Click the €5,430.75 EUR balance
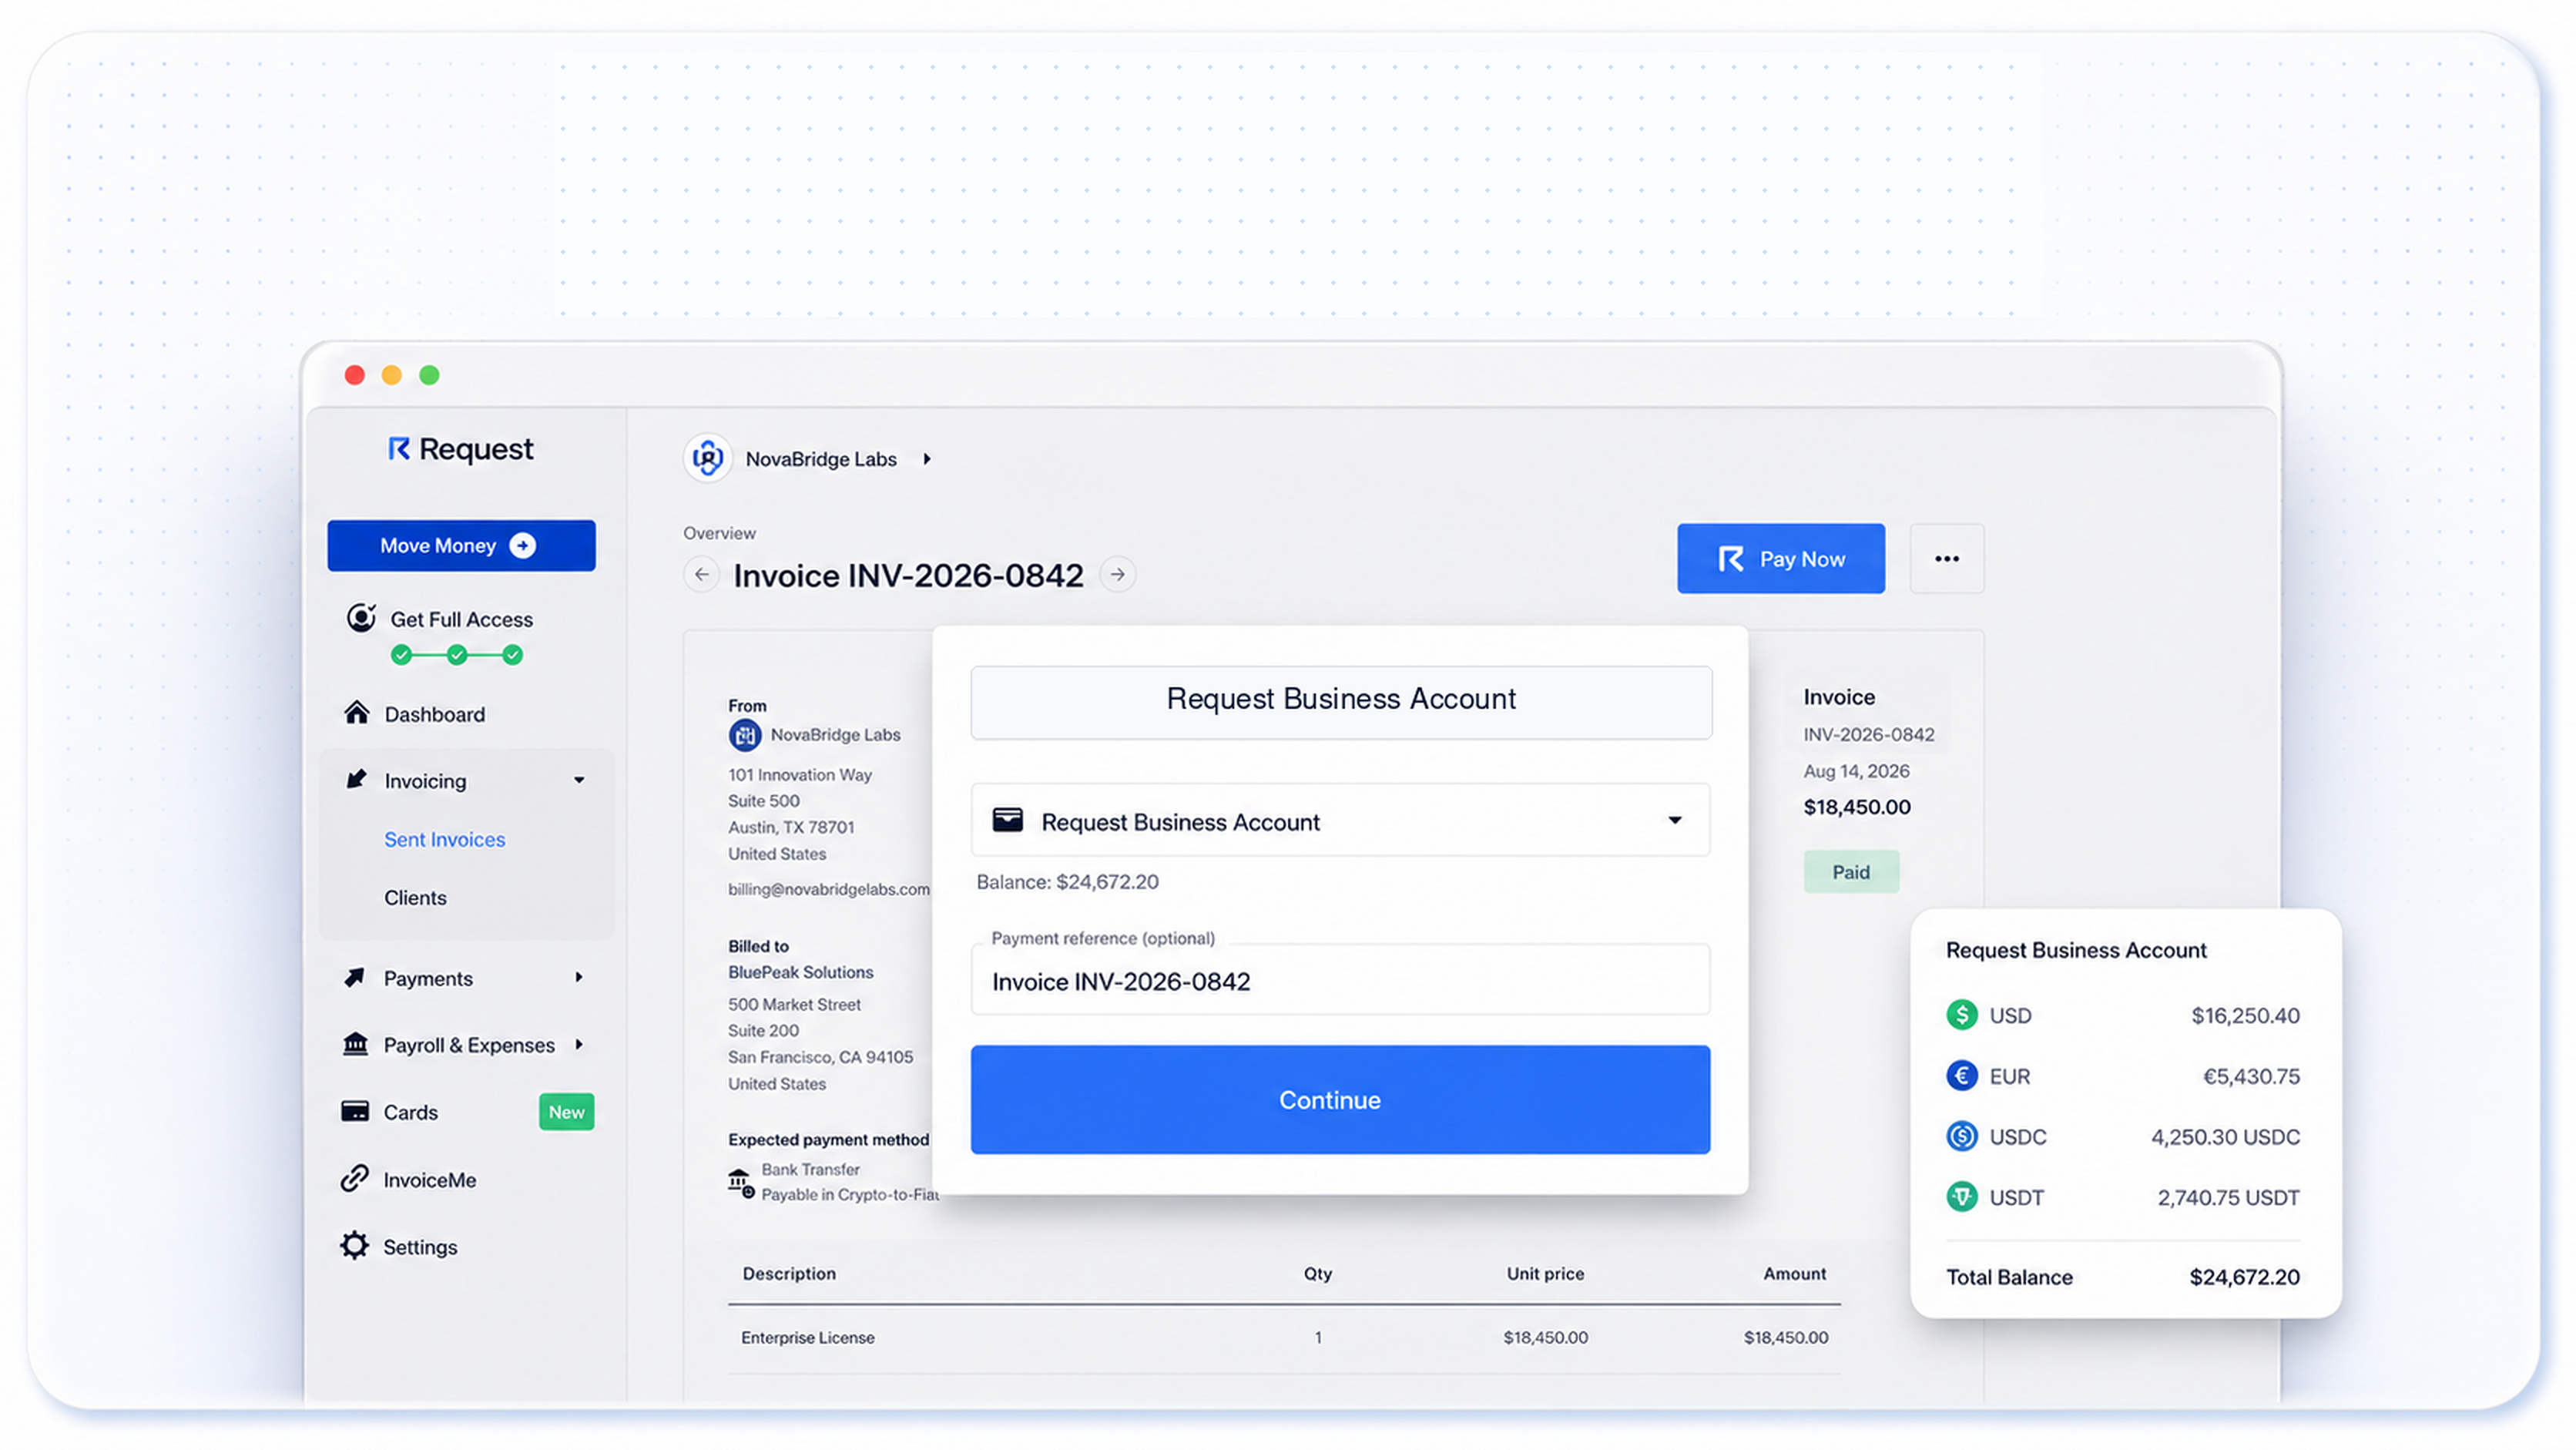This screenshot has height=1450, width=2576. tap(2252, 1078)
